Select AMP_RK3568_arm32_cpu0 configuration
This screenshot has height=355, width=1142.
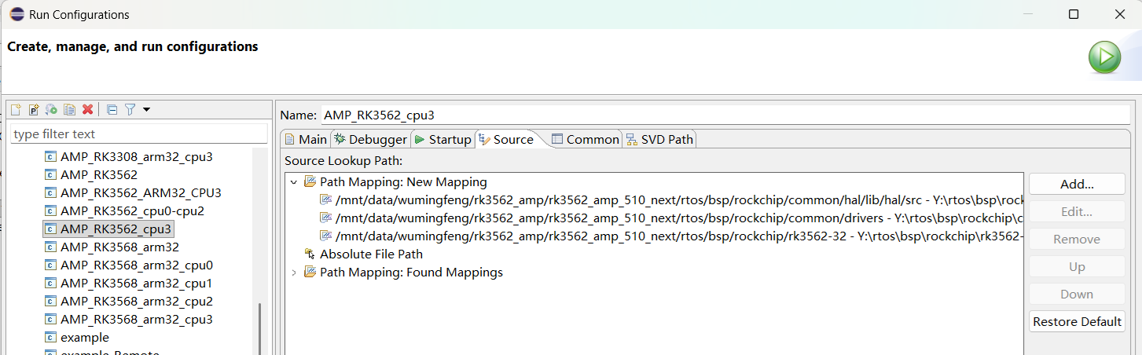pyautogui.click(x=136, y=265)
